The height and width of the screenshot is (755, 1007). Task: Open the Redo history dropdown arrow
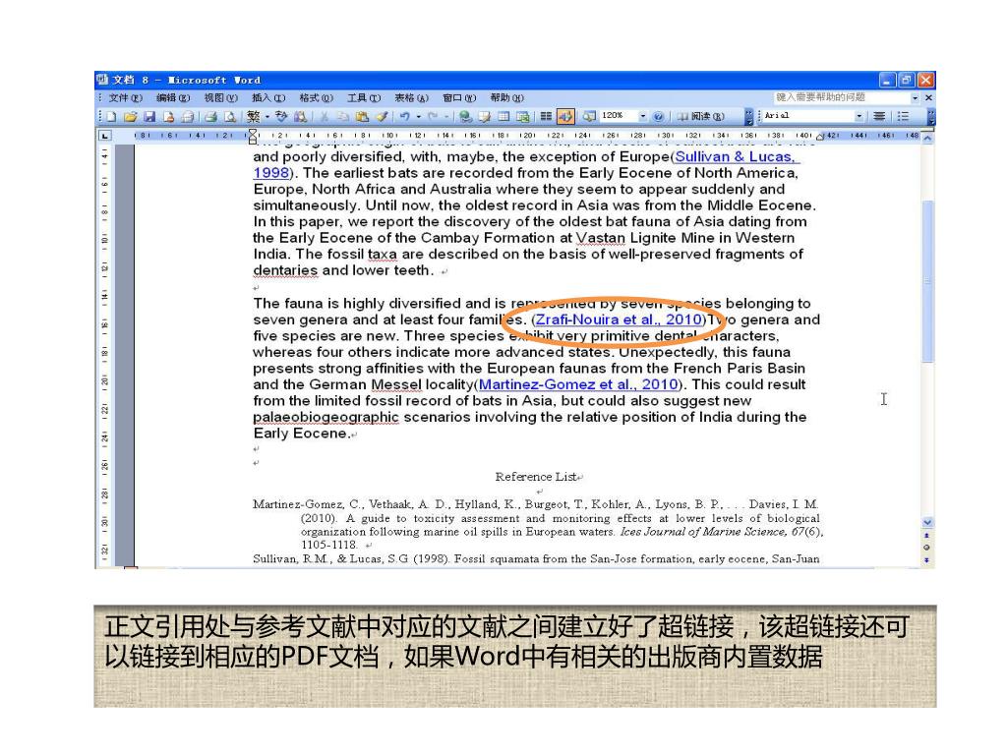point(446,117)
